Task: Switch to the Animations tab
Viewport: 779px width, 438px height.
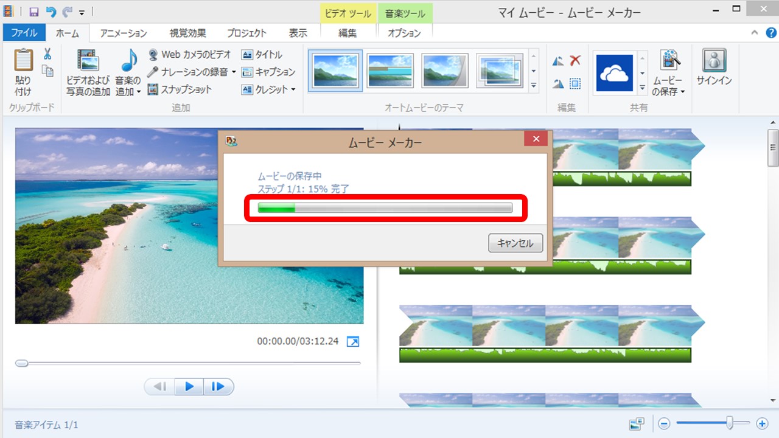Action: pyautogui.click(x=124, y=33)
